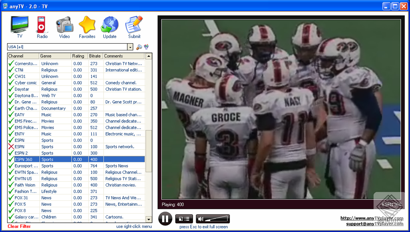Click the green checkmark next to CTNi
The width and height of the screenshot is (410, 232).
tap(11, 70)
